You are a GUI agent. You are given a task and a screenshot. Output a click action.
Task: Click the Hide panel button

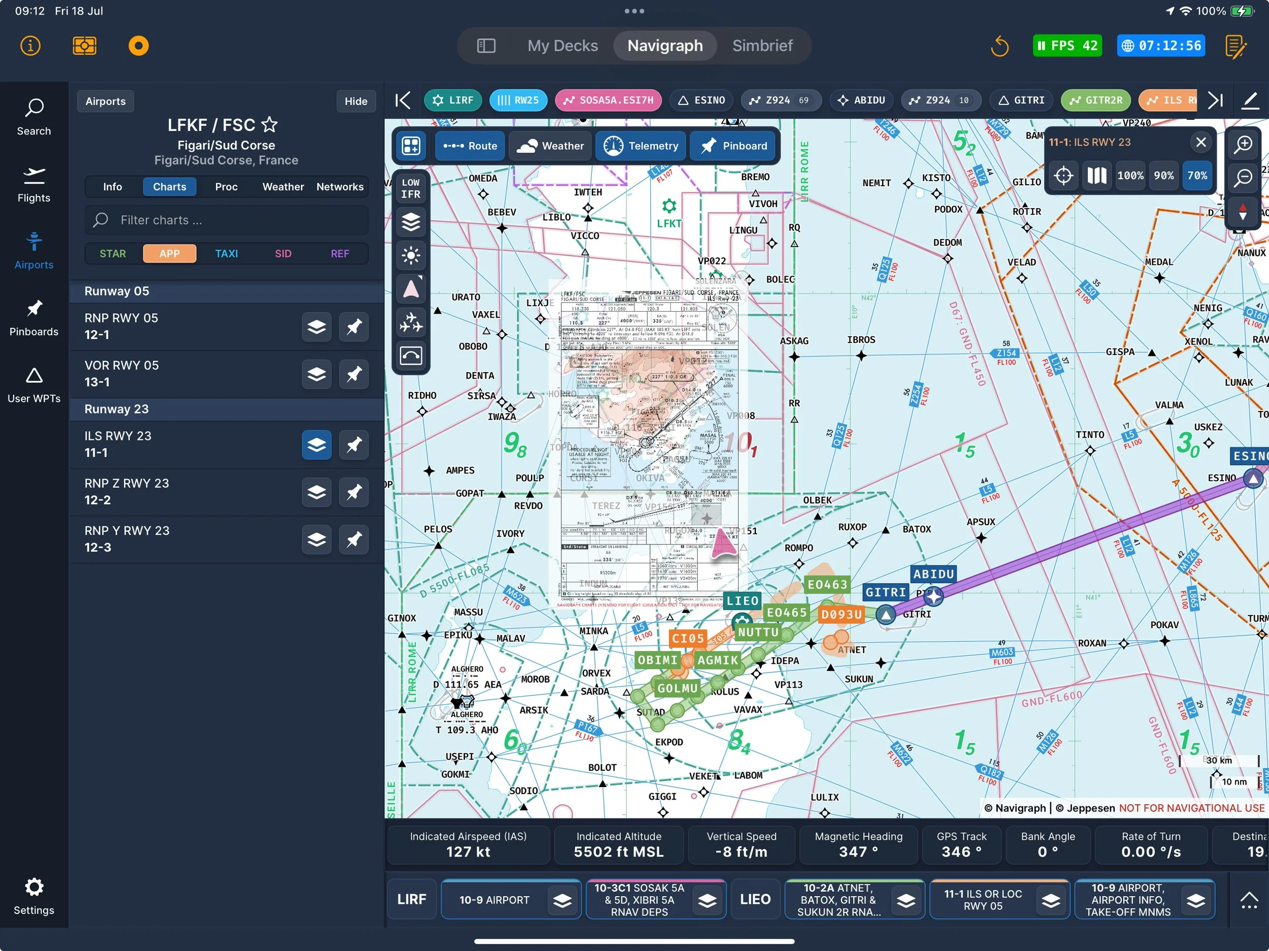(x=356, y=101)
